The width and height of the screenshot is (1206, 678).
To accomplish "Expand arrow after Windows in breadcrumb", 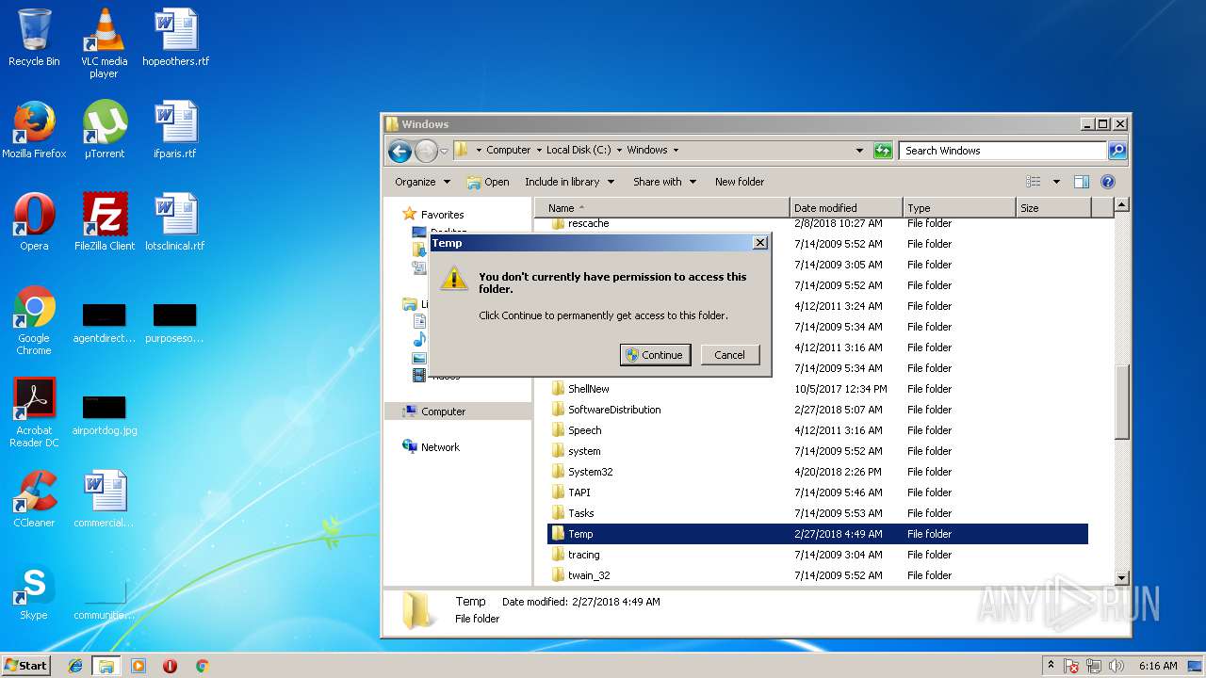I will tap(676, 151).
